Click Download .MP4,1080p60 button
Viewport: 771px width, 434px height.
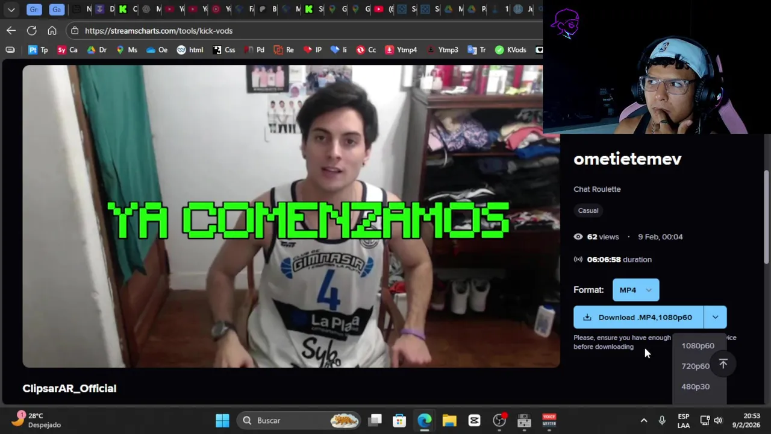[638, 317]
